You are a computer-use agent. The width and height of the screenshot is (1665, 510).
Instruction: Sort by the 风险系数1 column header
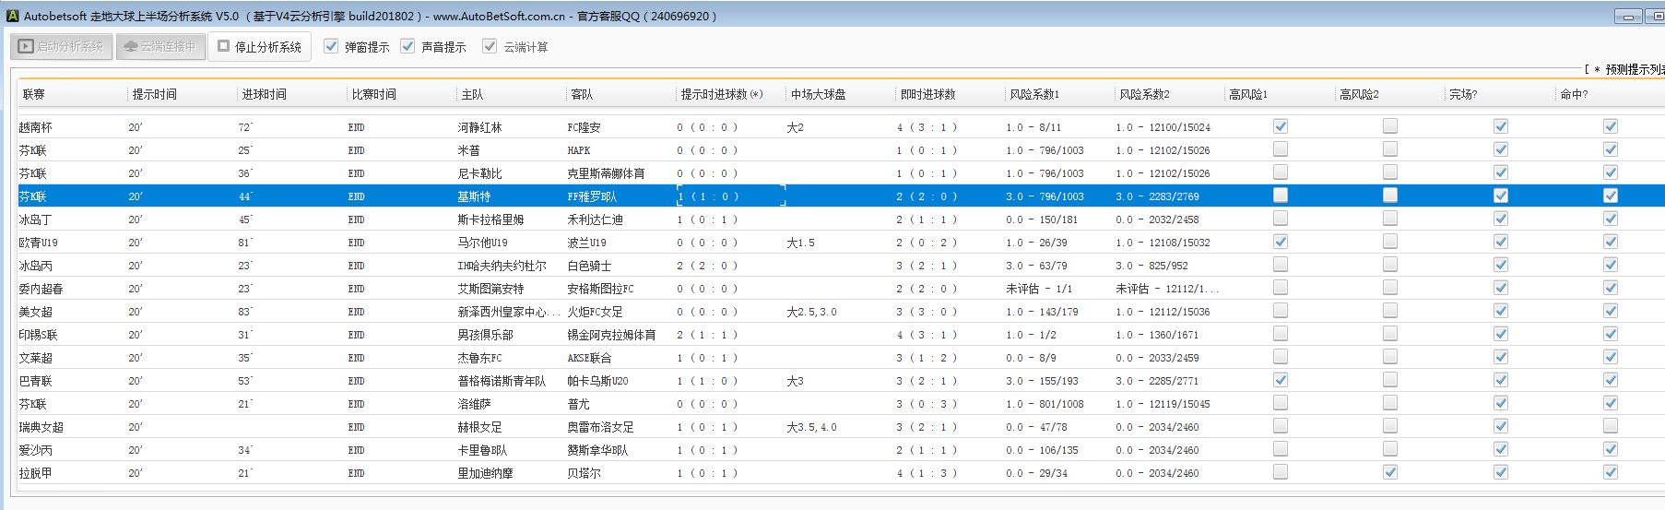(1034, 94)
